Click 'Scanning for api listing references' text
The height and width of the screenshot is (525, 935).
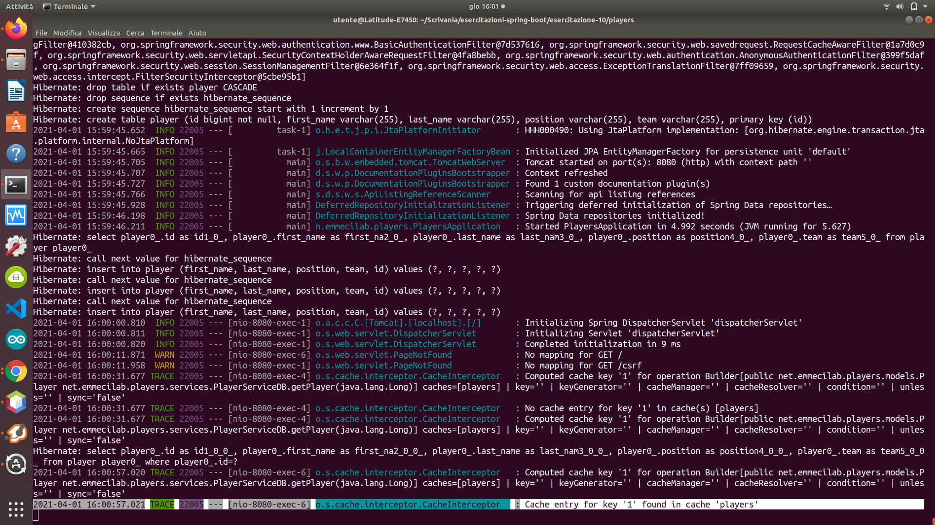coord(610,194)
